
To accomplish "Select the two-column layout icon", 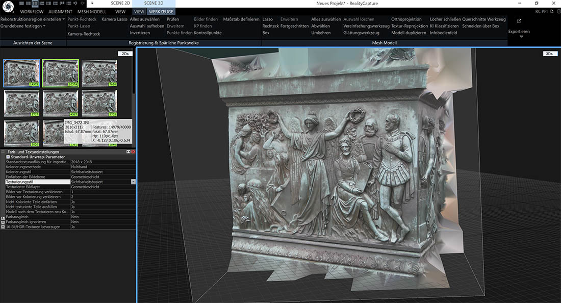I will pyautogui.click(x=28, y=3).
